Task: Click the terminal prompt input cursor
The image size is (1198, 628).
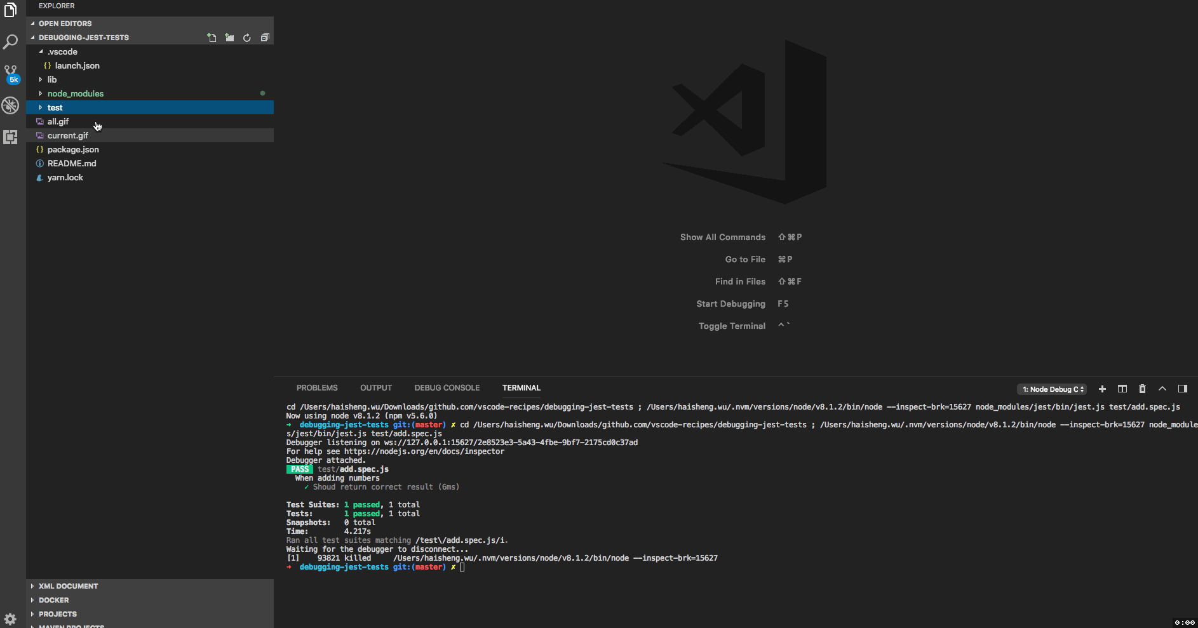Action: pyautogui.click(x=462, y=567)
